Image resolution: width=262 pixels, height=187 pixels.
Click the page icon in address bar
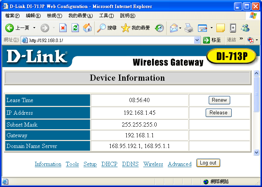(x=25, y=40)
